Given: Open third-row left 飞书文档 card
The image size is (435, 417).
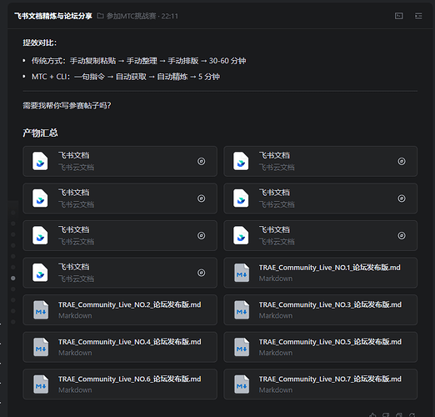Looking at the screenshot, I should pyautogui.click(x=120, y=236).
